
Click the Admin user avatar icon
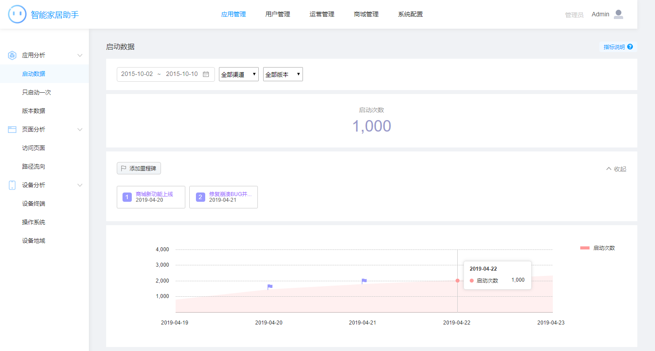(x=618, y=14)
